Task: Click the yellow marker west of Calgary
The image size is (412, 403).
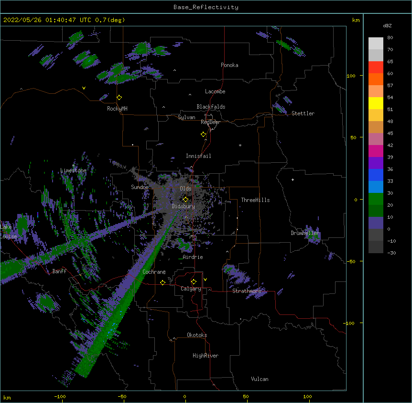Action: [x=163, y=282]
